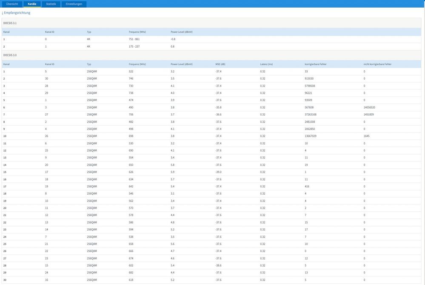Select the uncorrectable errors value 14056520
The image size is (425, 285).
tap(369, 107)
